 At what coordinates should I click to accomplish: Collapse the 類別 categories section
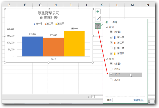[107, 59]
